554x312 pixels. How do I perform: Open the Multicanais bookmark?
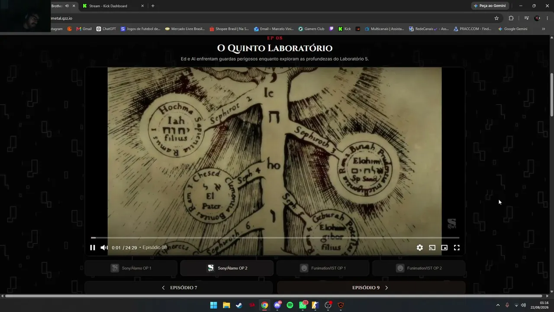coord(384,29)
